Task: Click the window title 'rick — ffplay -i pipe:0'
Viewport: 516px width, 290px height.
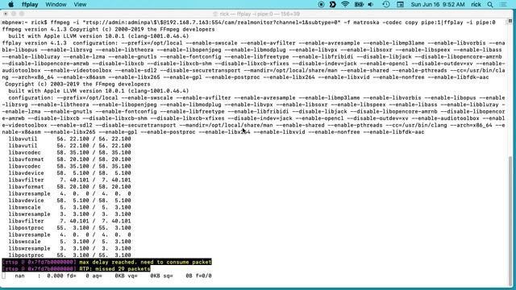Action: pos(256,14)
